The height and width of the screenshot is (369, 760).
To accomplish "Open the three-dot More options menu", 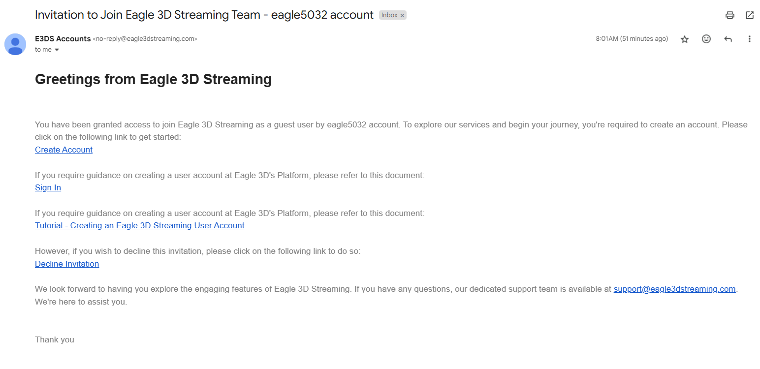I will click(749, 39).
